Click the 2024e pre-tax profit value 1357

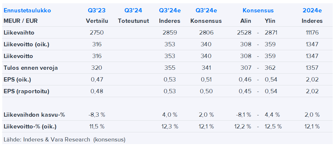312,68
